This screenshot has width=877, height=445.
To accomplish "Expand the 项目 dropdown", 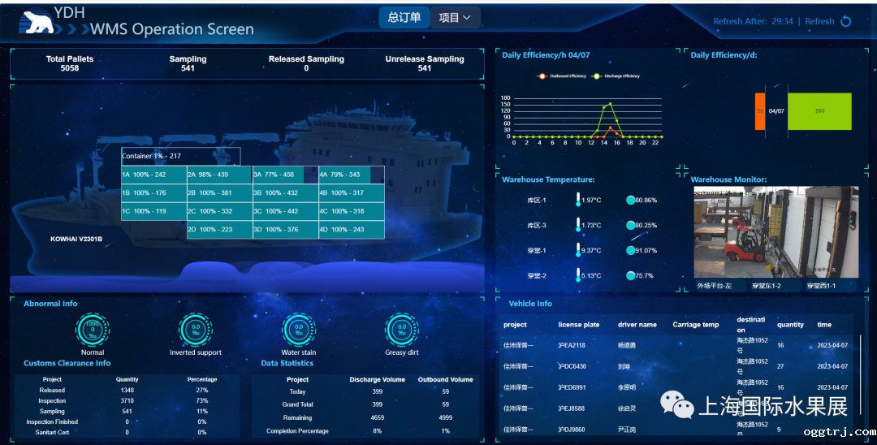I will [456, 18].
